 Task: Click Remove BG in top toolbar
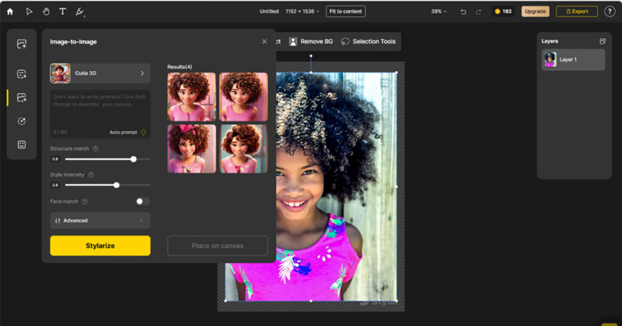[311, 41]
